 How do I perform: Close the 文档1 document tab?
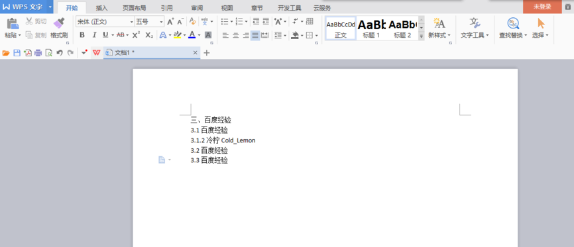[x=195, y=53]
